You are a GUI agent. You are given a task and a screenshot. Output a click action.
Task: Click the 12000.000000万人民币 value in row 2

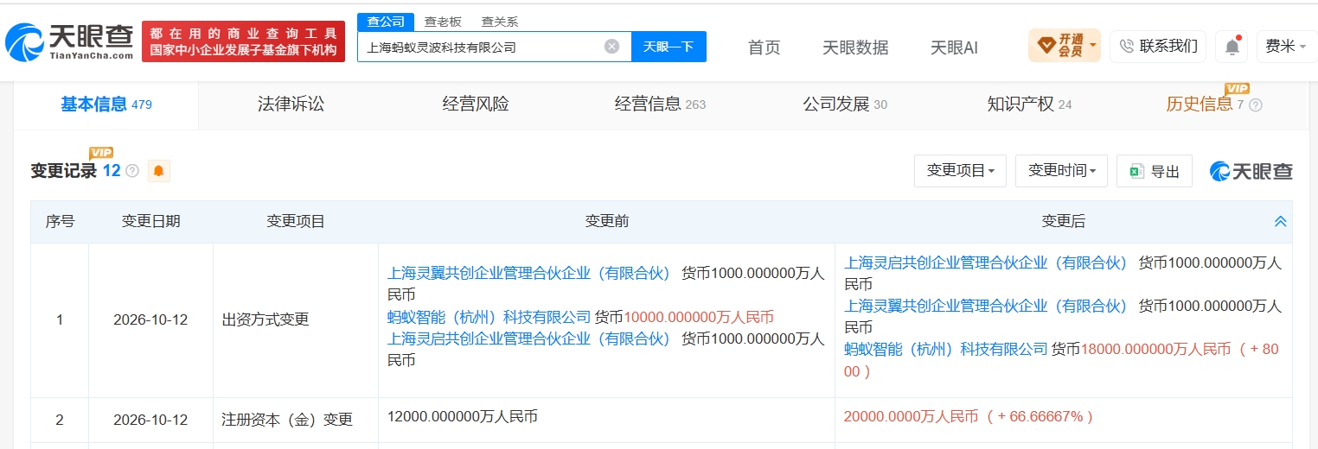[463, 417]
